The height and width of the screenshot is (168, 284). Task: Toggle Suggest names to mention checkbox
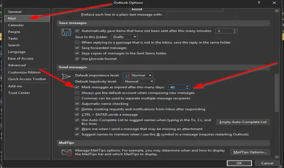click(77, 134)
